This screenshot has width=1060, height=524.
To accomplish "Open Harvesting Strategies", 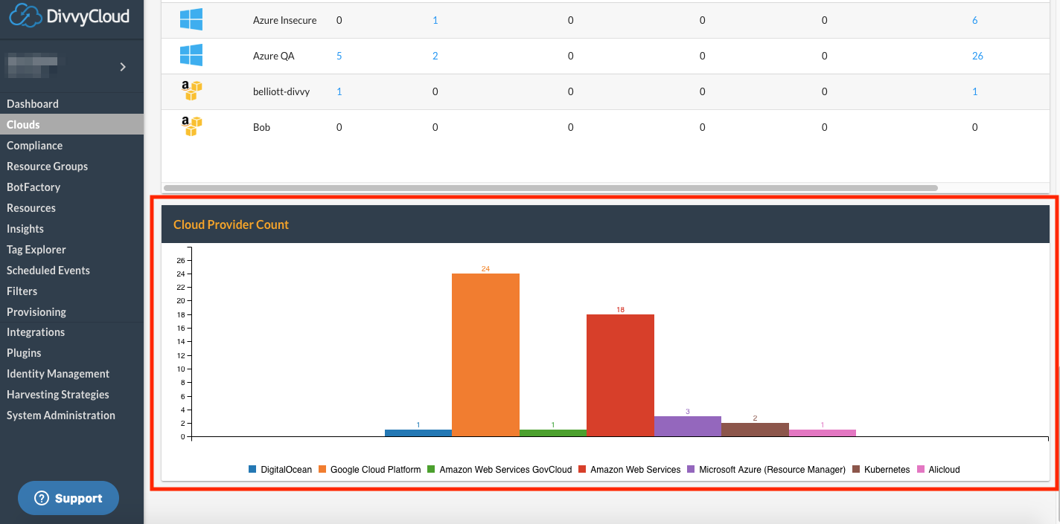I will tap(58, 395).
